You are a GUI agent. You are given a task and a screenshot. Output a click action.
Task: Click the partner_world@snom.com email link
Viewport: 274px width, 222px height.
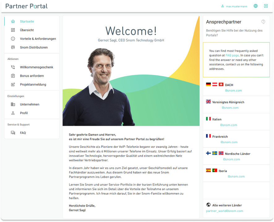tap(225, 211)
